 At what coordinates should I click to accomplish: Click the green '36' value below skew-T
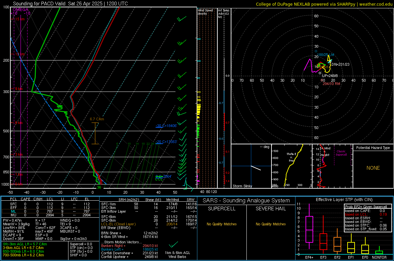99,187
